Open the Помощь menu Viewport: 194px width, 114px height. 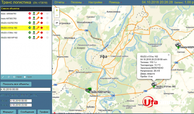[115, 2]
